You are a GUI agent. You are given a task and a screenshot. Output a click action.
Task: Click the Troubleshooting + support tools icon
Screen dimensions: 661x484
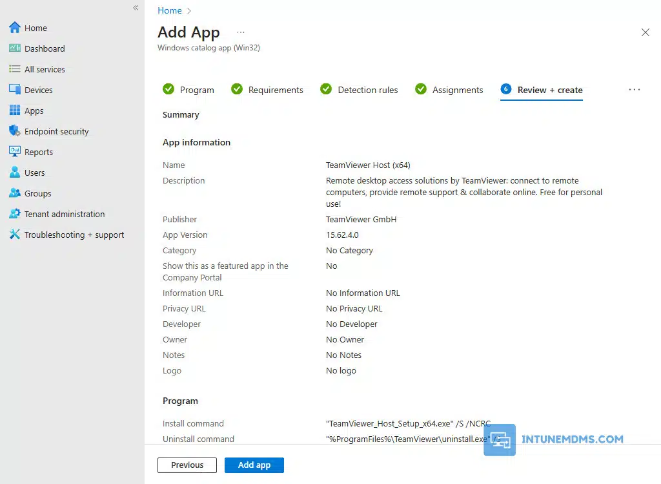[15, 235]
